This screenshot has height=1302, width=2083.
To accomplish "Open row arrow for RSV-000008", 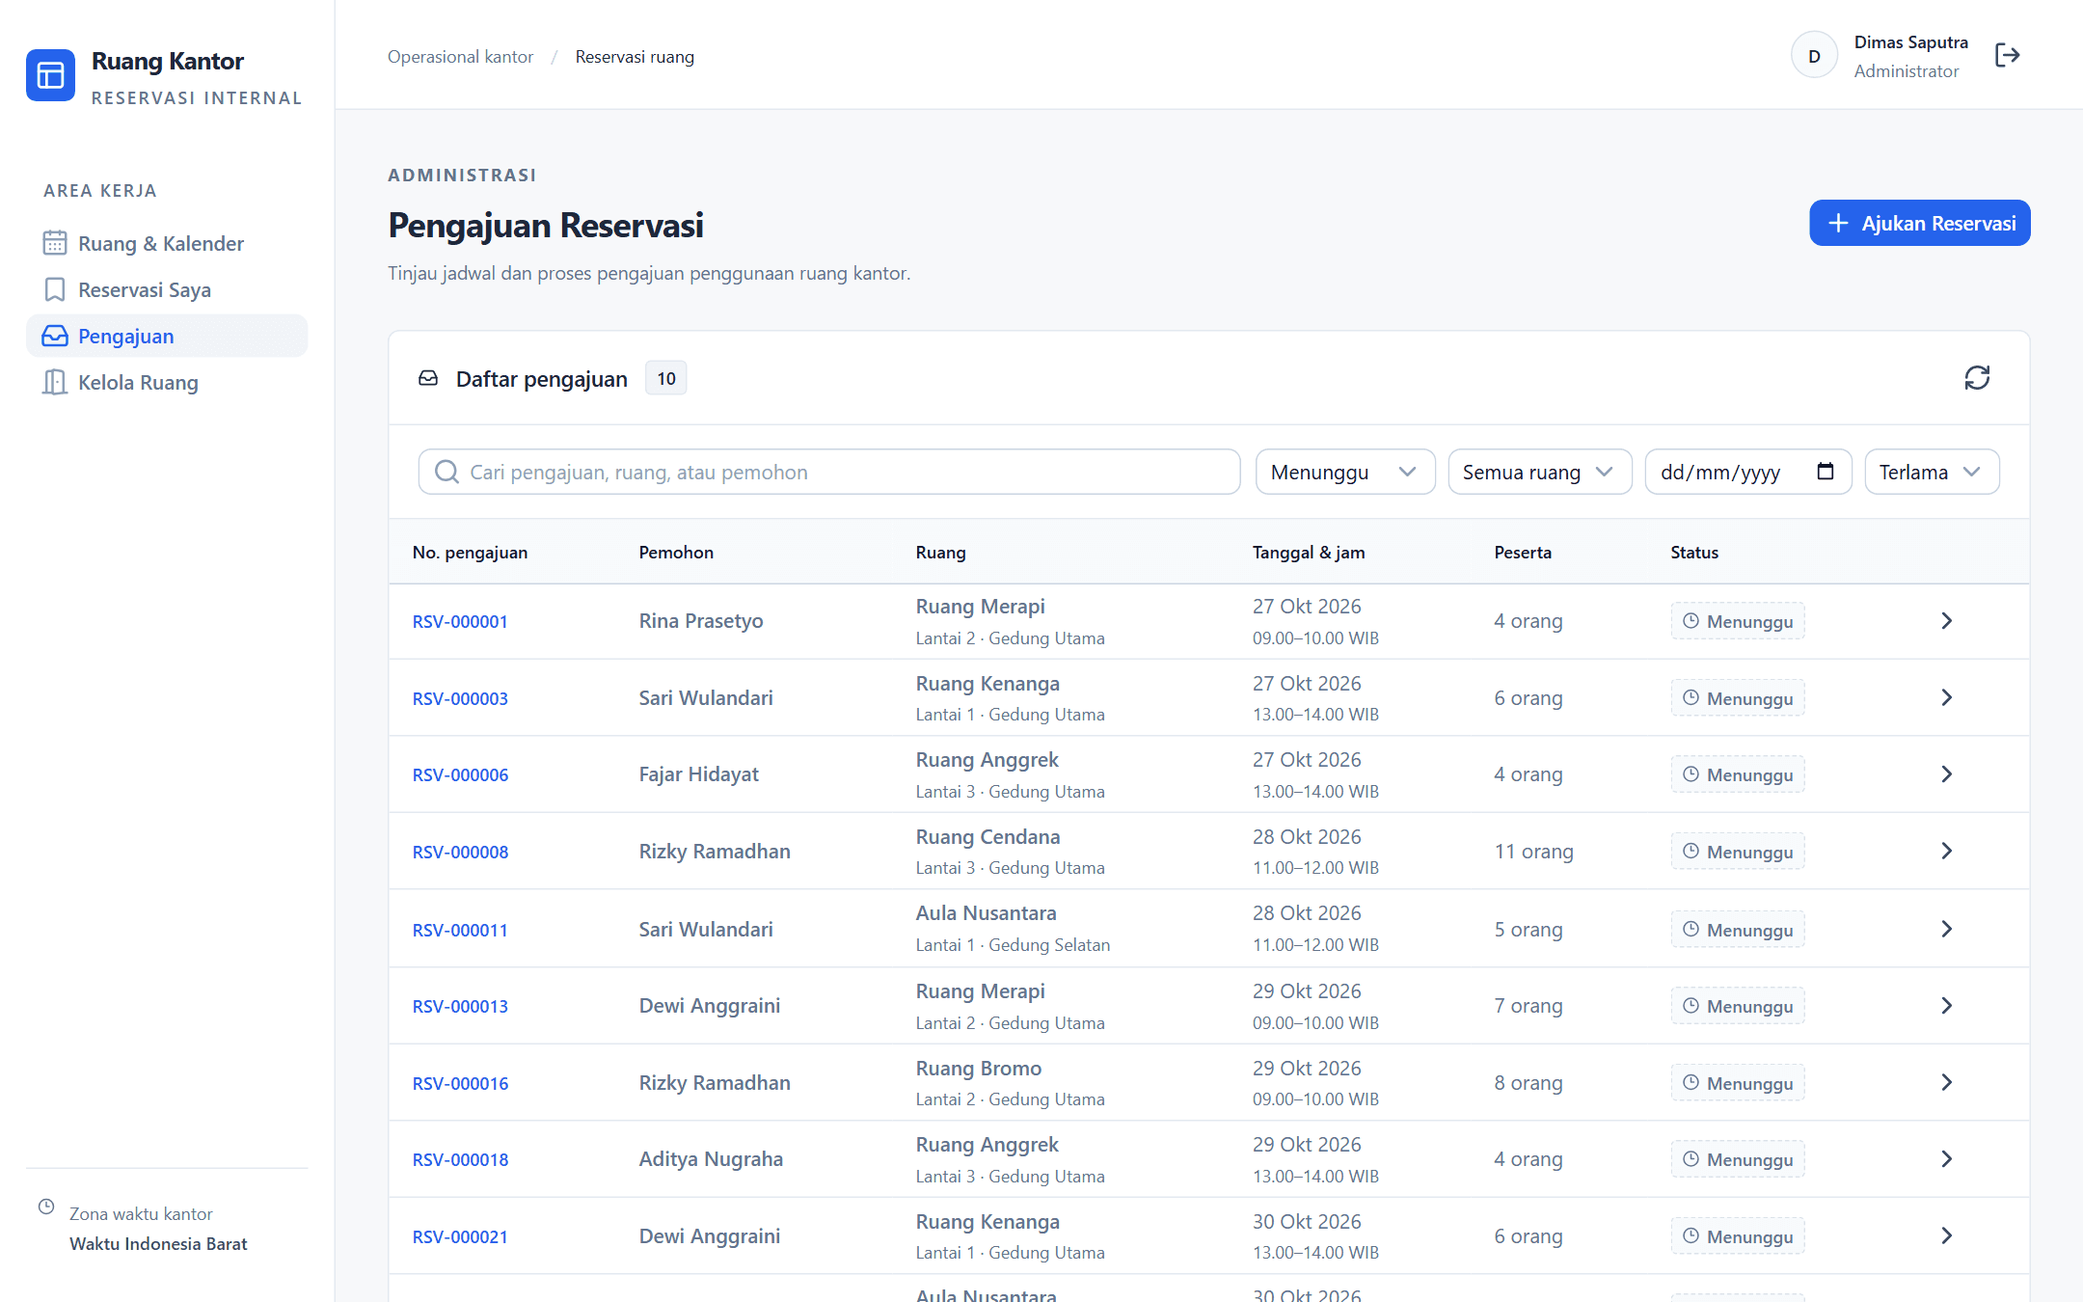I will [1946, 851].
